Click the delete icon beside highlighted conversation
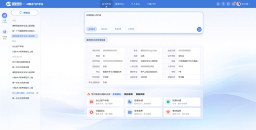Screen dimensions: 256x130 click(38, 93)
